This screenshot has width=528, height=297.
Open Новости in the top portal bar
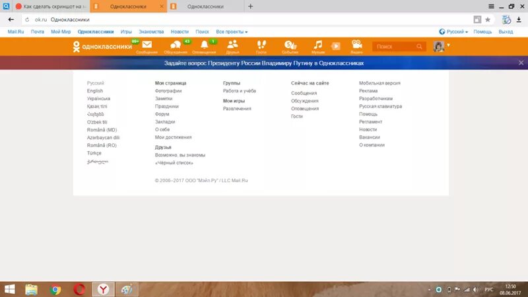[x=180, y=32]
